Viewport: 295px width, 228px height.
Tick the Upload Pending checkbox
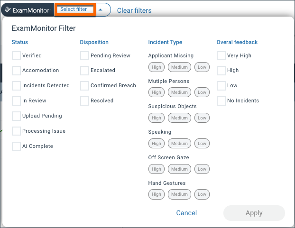click(16, 116)
